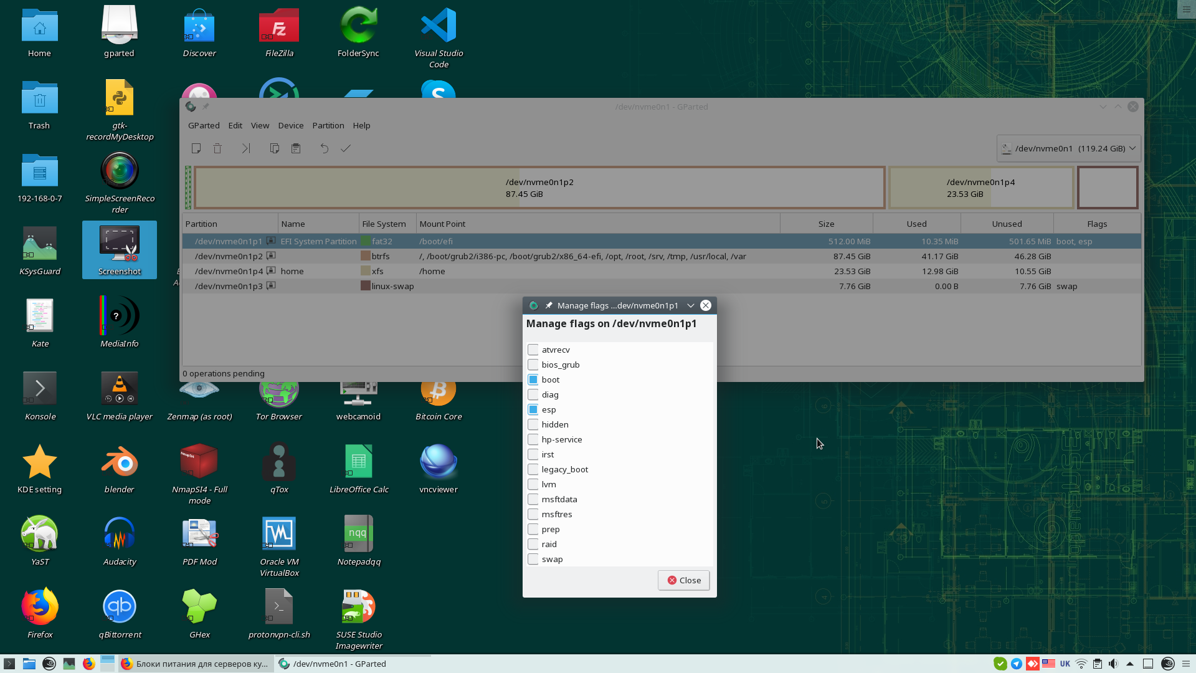The image size is (1196, 673).
Task: Expand the Manage flags titlebar chevron menu
Action: pos(691,305)
